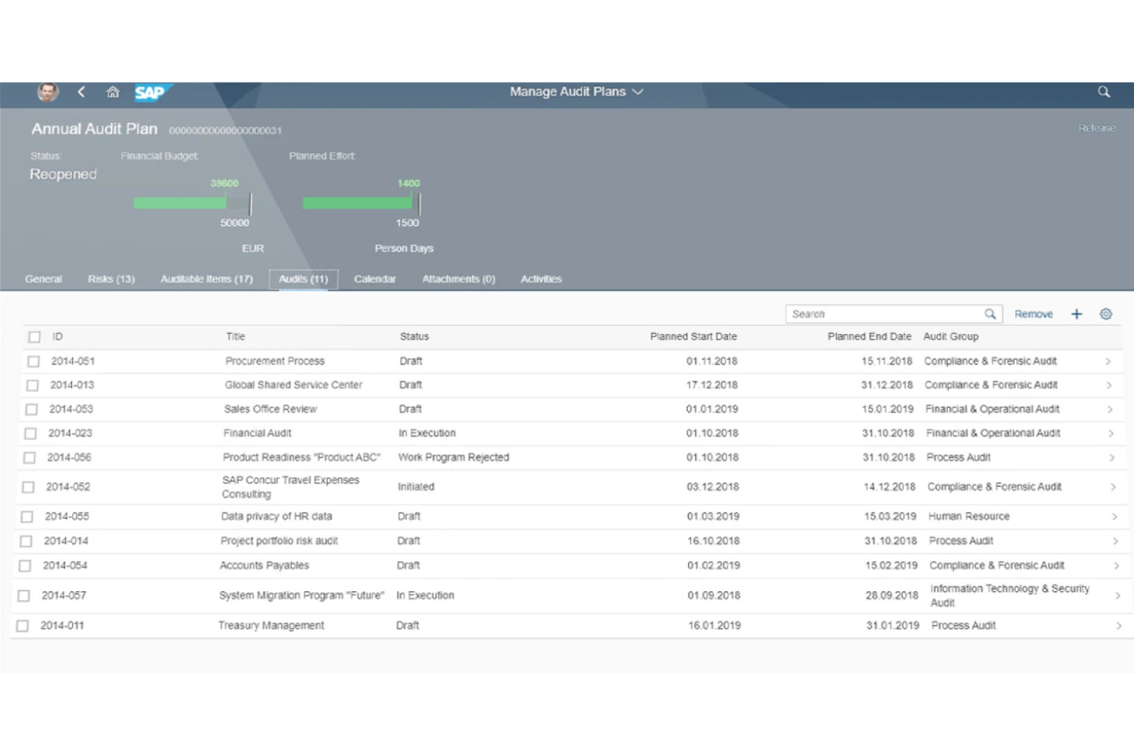The image size is (1134, 756).
Task: Open table settings via the gear icon
Action: (1106, 313)
